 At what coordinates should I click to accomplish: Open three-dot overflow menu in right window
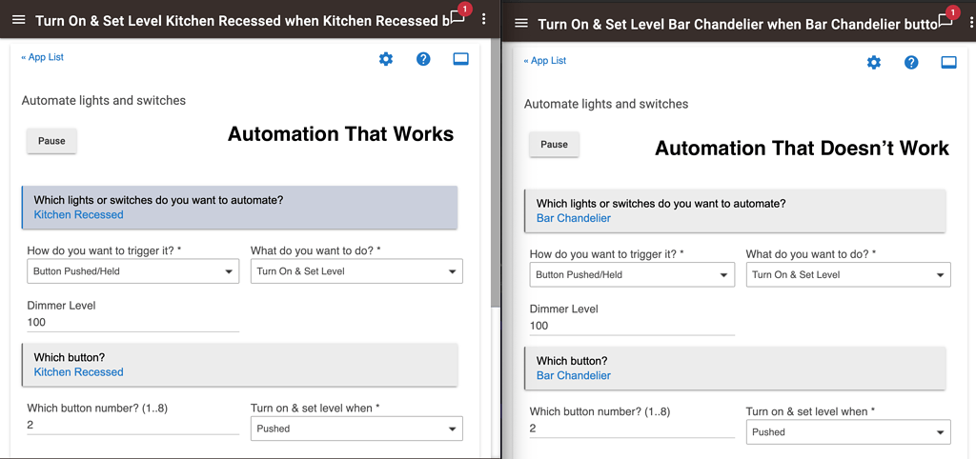(967, 22)
